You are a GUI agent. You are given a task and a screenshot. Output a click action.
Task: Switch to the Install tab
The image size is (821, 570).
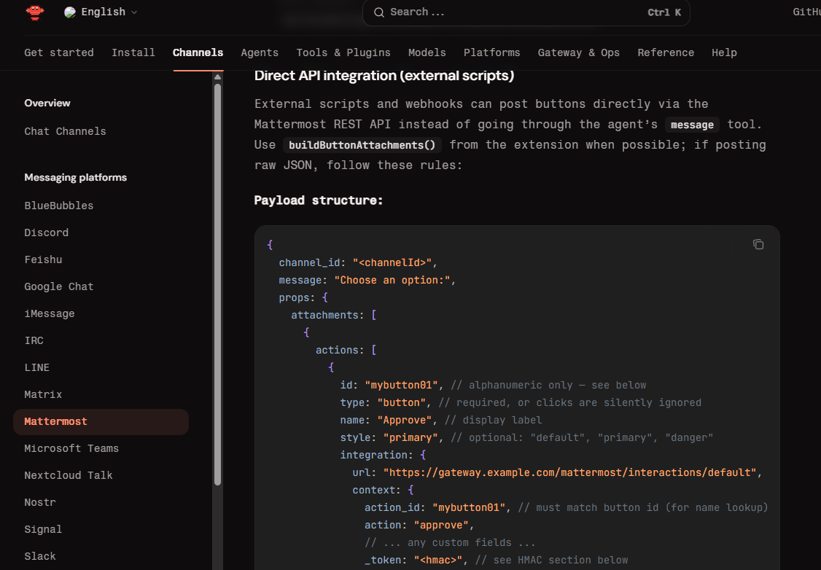pyautogui.click(x=133, y=52)
